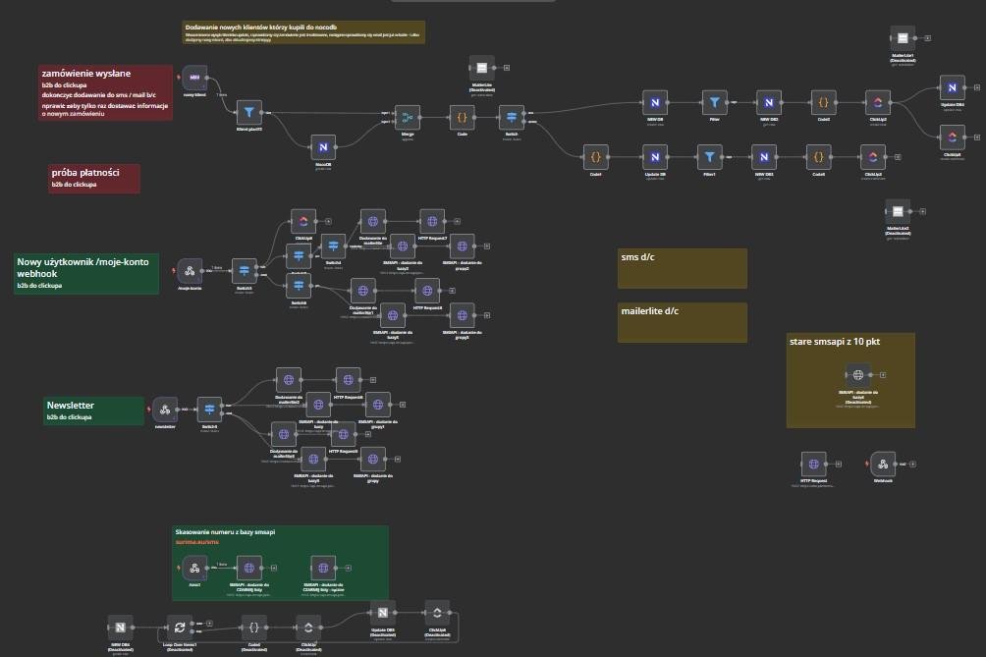Click the plus connector after MailerLite2
This screenshot has height=657, width=986.
[922, 212]
